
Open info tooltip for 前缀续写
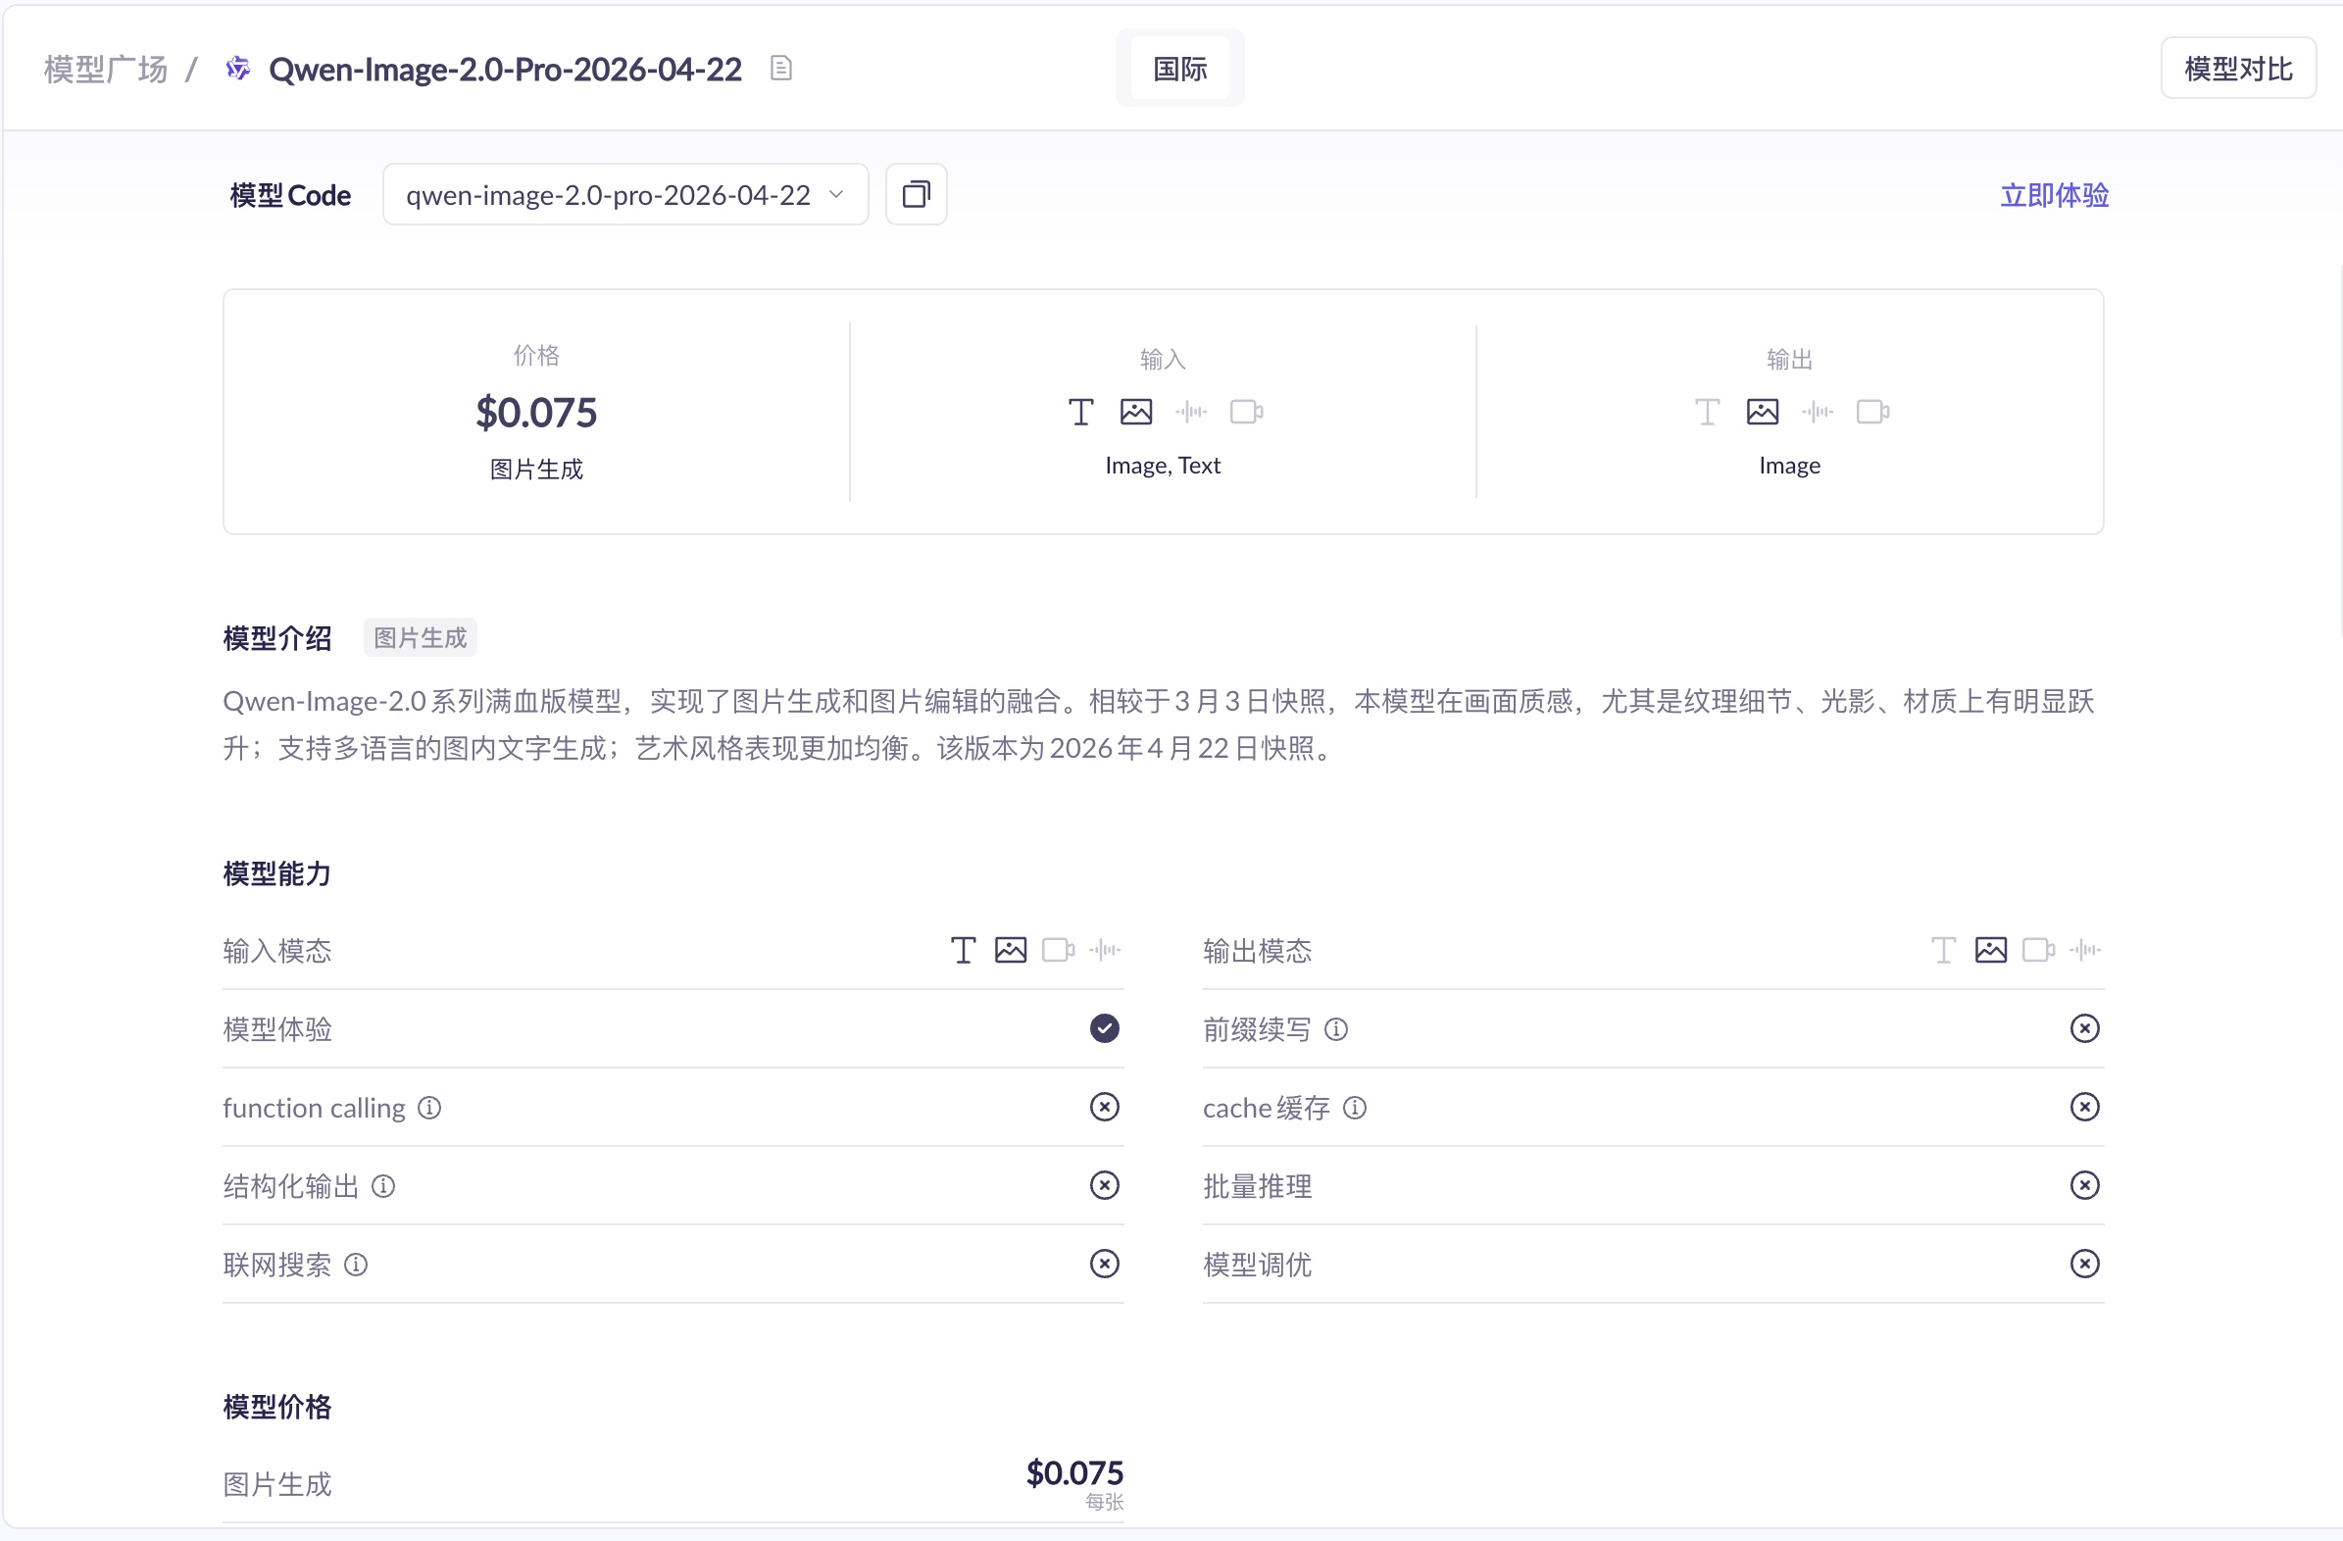1336,1028
